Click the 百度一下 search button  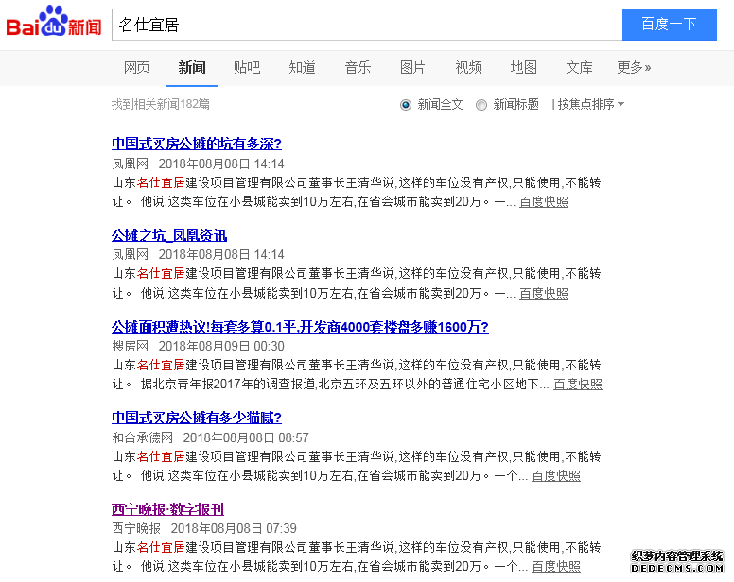(670, 25)
